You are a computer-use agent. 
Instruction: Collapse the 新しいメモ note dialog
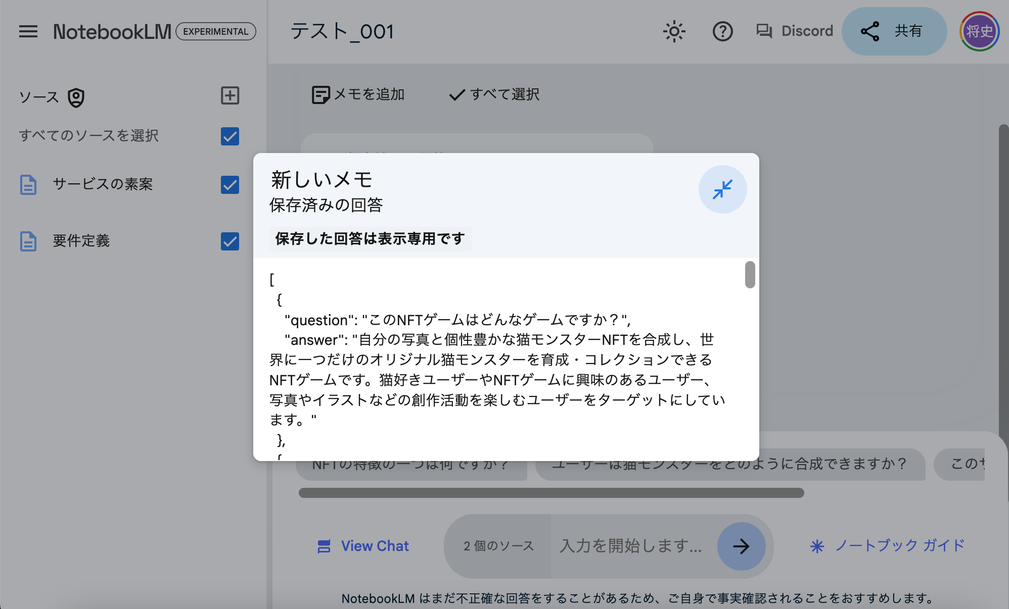pyautogui.click(x=723, y=189)
